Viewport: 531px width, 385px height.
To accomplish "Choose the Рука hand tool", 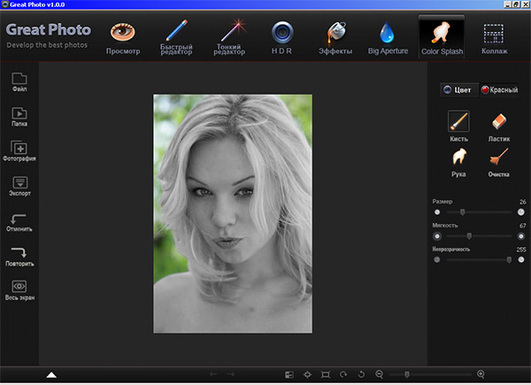I will point(458,159).
